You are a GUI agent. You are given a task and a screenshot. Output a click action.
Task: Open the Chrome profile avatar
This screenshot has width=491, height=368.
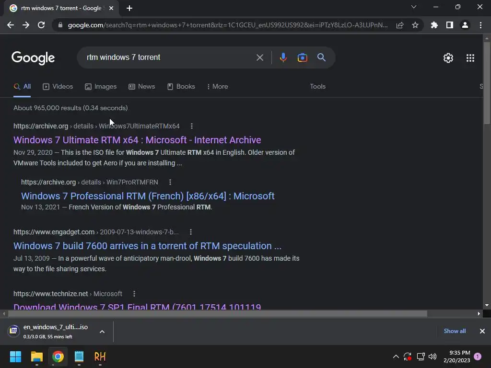pos(465,25)
